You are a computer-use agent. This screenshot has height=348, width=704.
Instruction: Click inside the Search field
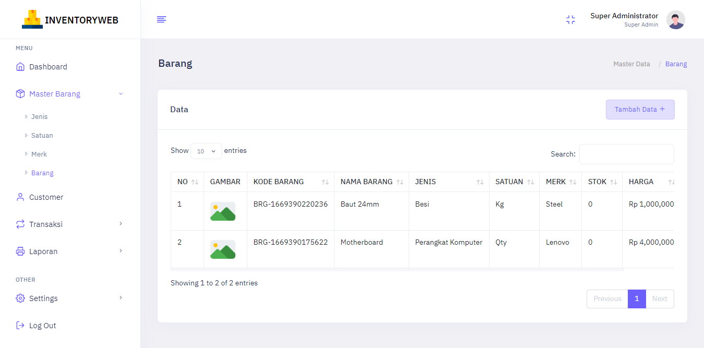626,154
